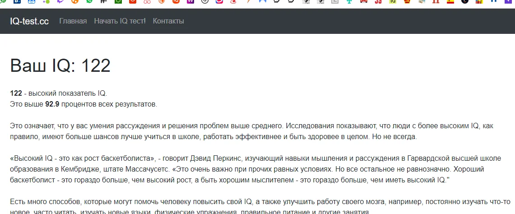This screenshot has width=515, height=214.
Task: Click the quote '«Высокий IQ - это как рост баскетболиста»'
Action: (83, 158)
